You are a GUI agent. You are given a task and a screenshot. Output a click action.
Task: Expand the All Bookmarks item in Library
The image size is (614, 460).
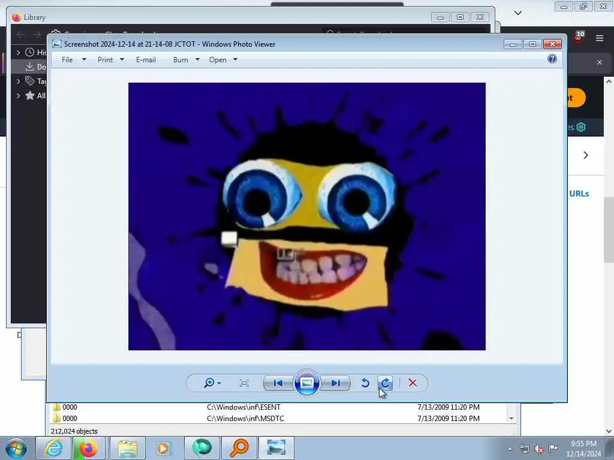click(18, 95)
